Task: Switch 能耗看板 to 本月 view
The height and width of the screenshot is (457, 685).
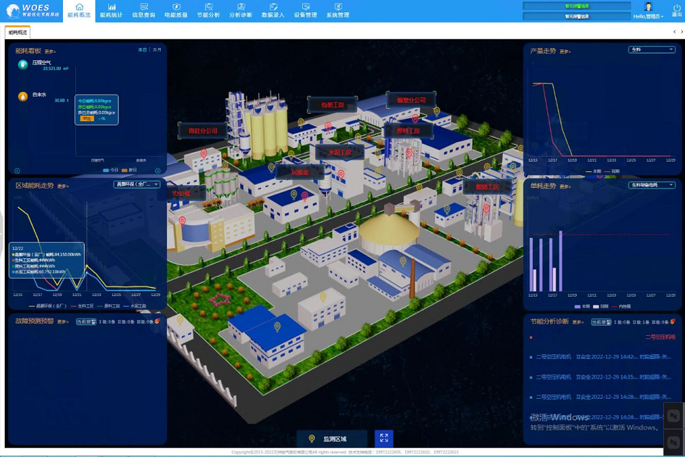Action: pyautogui.click(x=157, y=50)
